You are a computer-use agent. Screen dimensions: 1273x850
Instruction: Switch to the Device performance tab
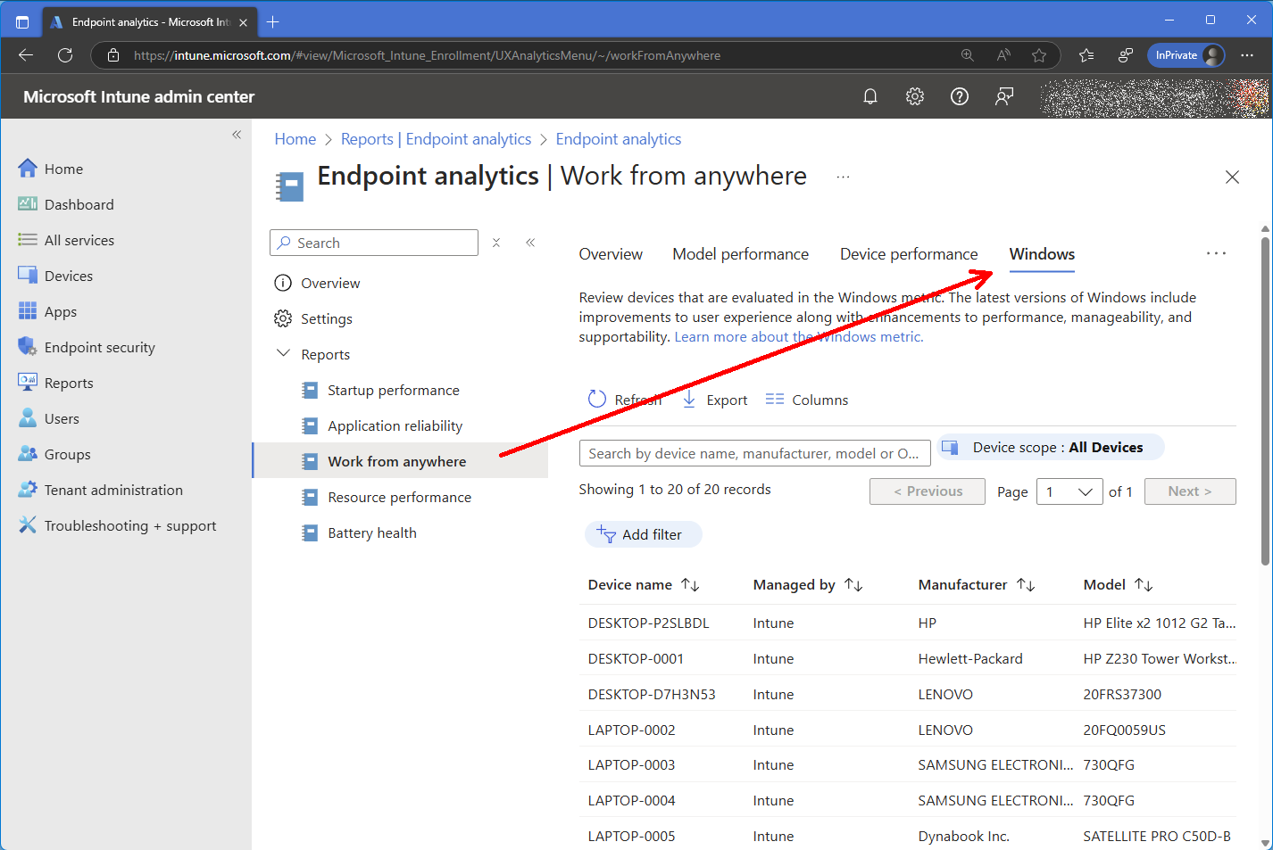click(x=908, y=254)
